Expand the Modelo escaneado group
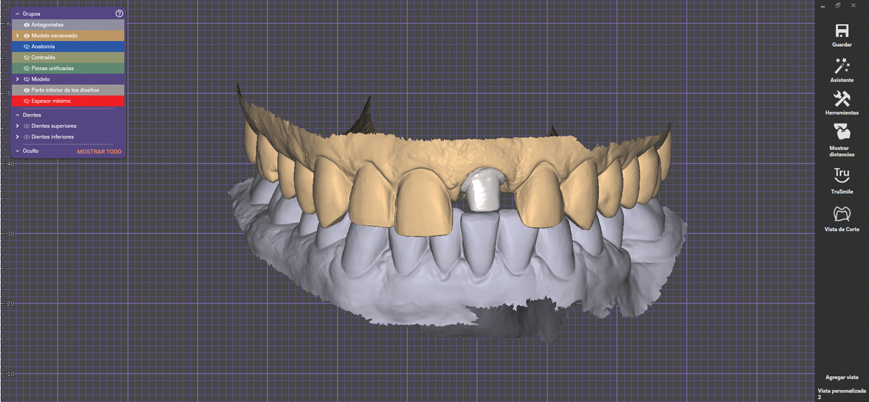This screenshot has width=869, height=402. click(17, 36)
